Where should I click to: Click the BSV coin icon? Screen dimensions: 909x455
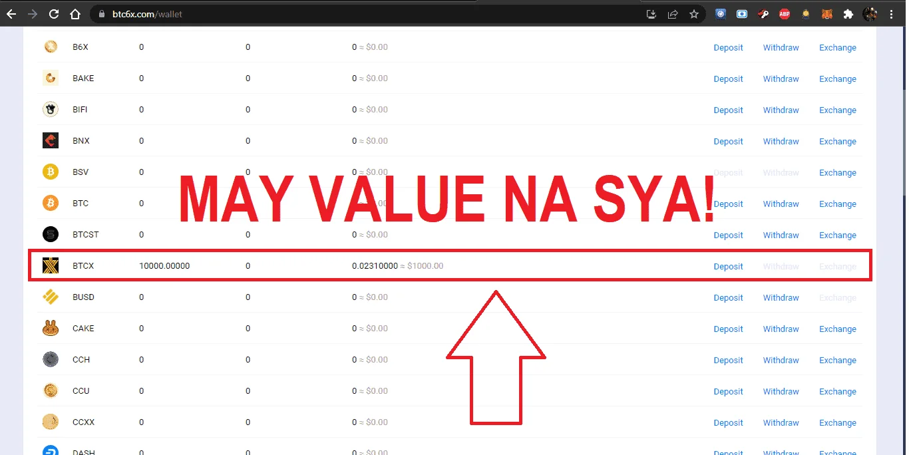(x=51, y=172)
